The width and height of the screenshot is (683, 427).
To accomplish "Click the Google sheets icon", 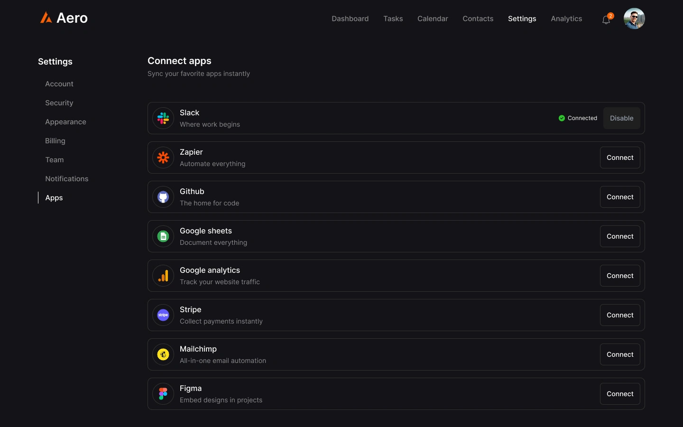I will click(x=163, y=236).
